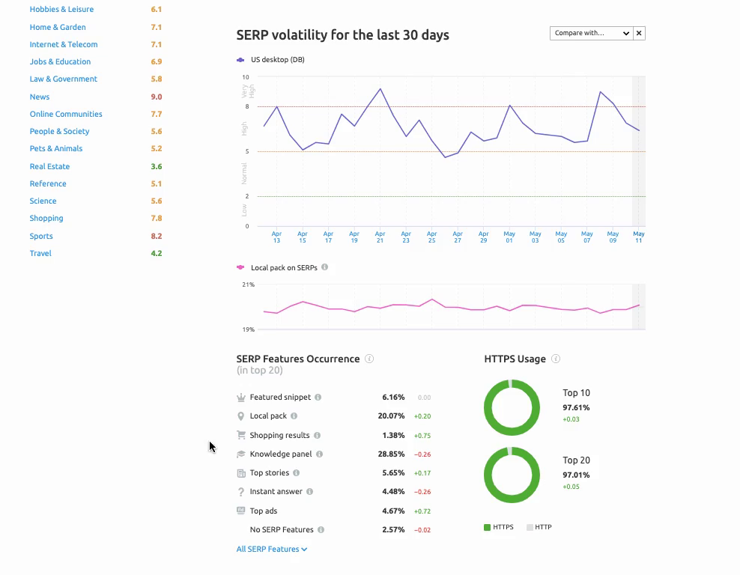Click the HTTP gray legend swatch
The height and width of the screenshot is (575, 740).
point(530,527)
